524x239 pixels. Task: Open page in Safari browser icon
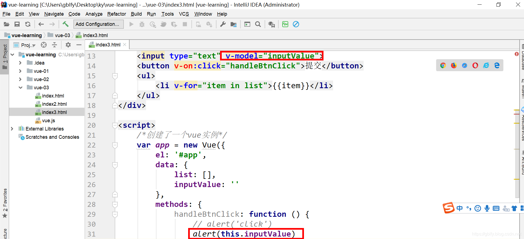(465, 65)
